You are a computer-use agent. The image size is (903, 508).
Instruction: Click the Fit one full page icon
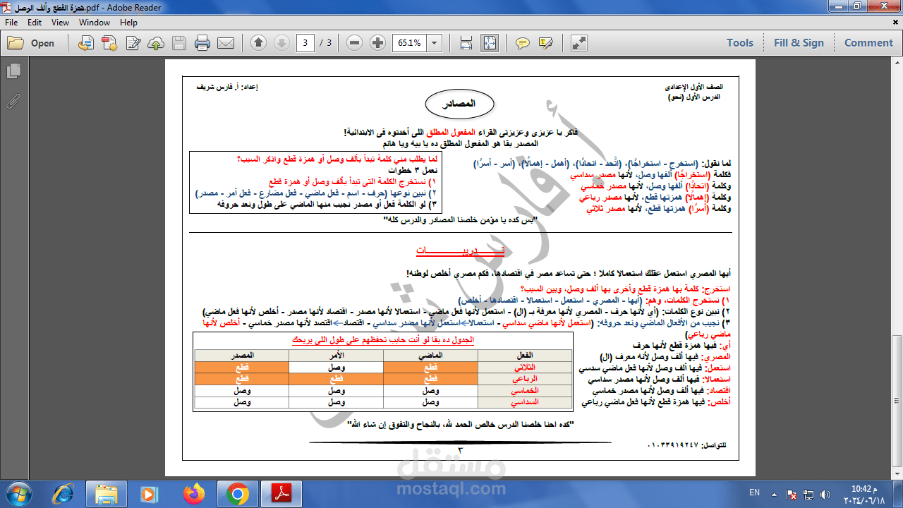(490, 43)
